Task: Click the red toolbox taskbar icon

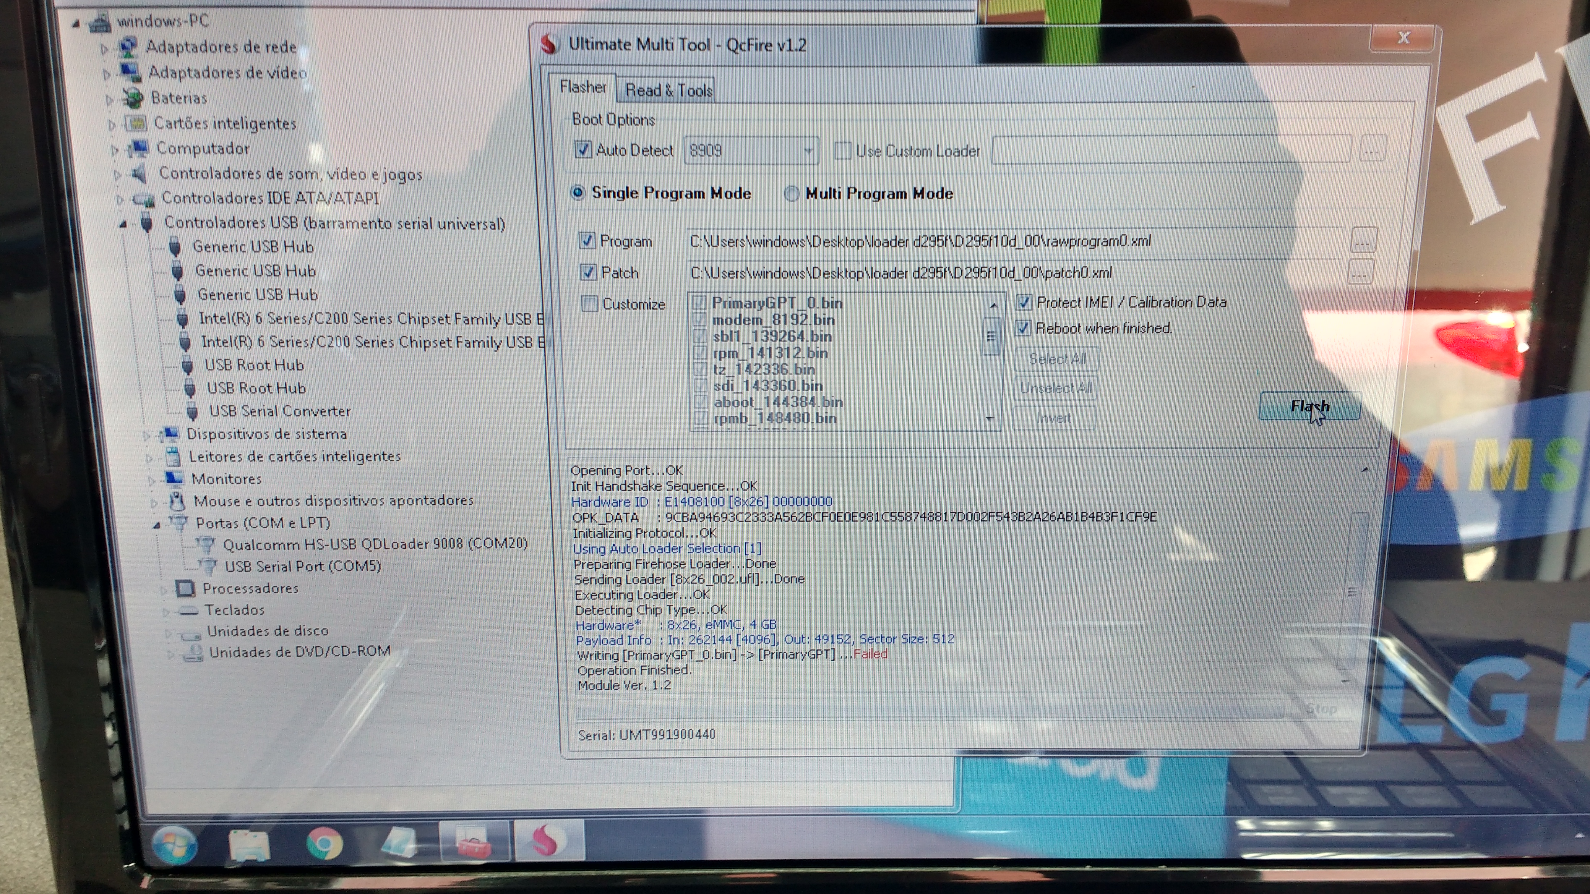Action: click(x=474, y=842)
